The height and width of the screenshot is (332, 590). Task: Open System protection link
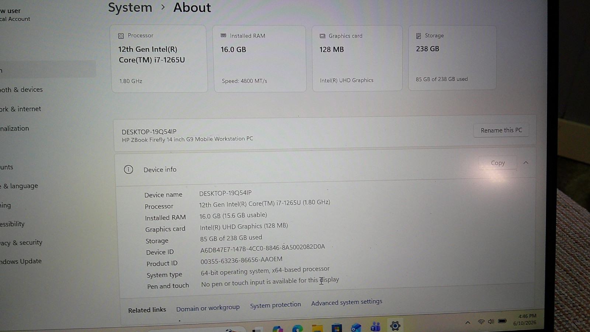[275, 305]
